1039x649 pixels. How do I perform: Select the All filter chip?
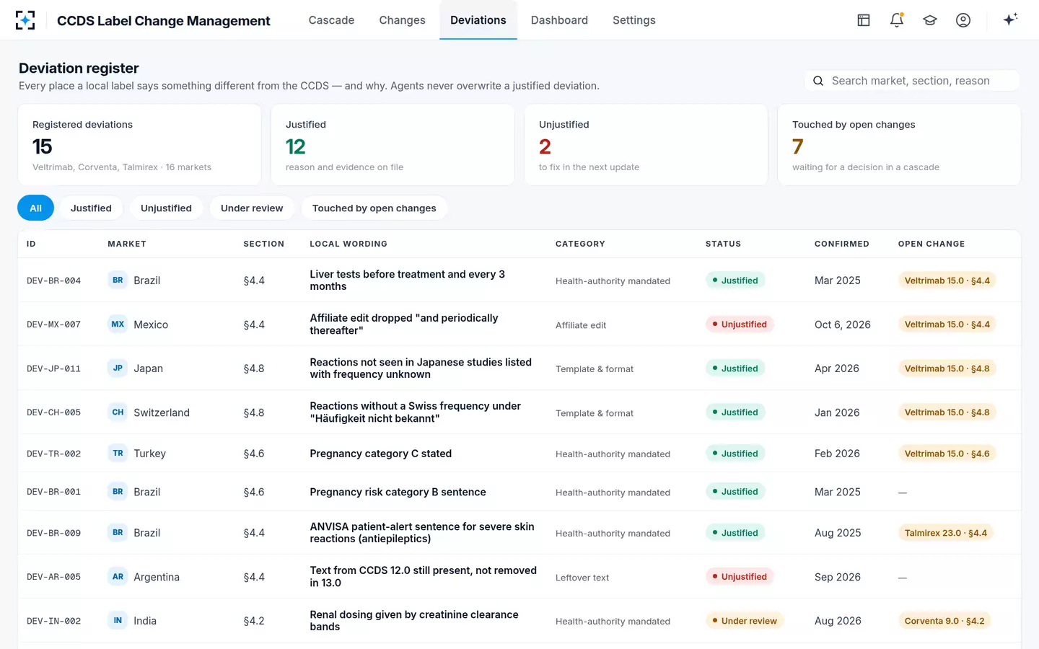pos(35,208)
